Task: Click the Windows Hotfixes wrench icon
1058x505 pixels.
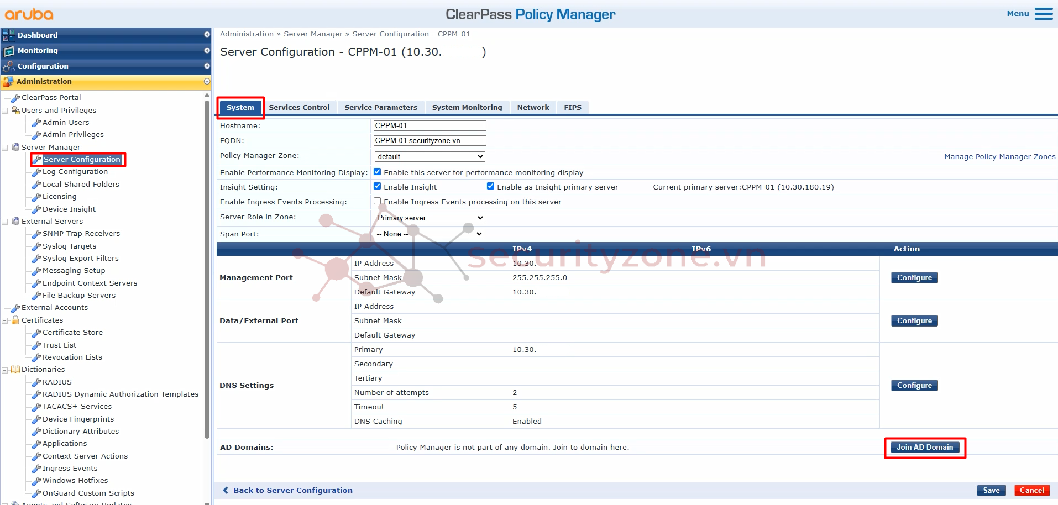Action: click(36, 481)
